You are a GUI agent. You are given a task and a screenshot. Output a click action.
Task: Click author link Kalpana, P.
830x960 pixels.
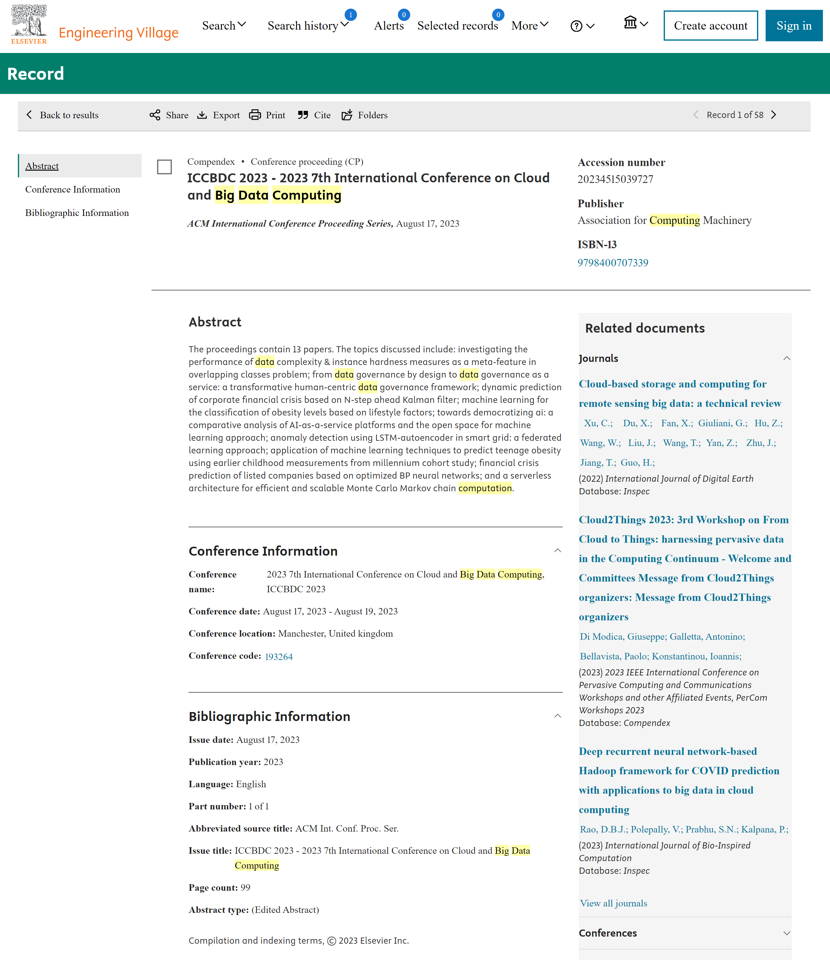764,829
